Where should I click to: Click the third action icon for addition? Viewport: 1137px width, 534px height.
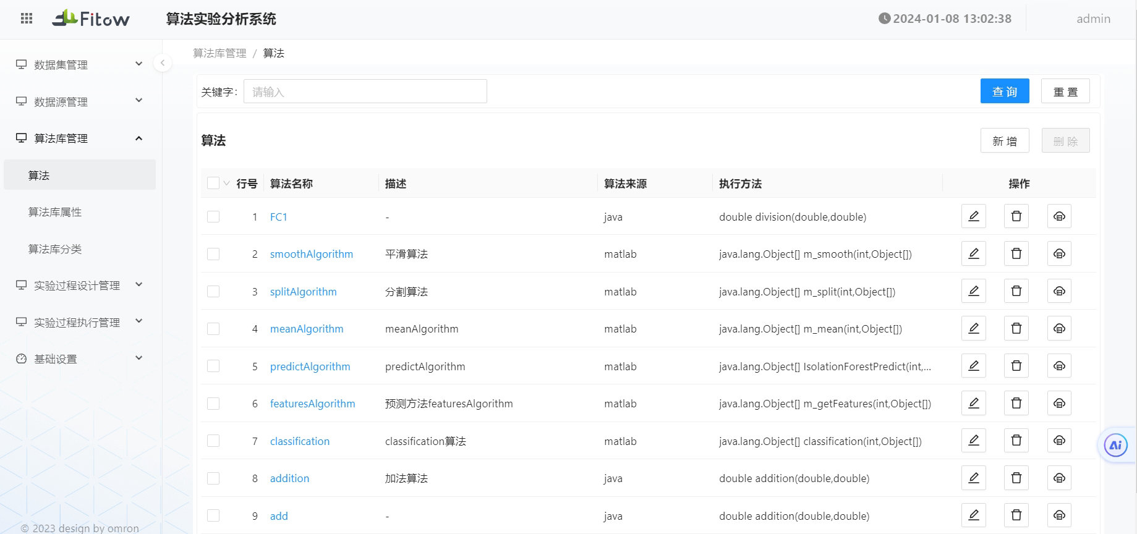click(x=1059, y=478)
